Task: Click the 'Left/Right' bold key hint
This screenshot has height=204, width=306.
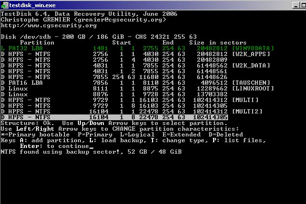Action: point(35,129)
